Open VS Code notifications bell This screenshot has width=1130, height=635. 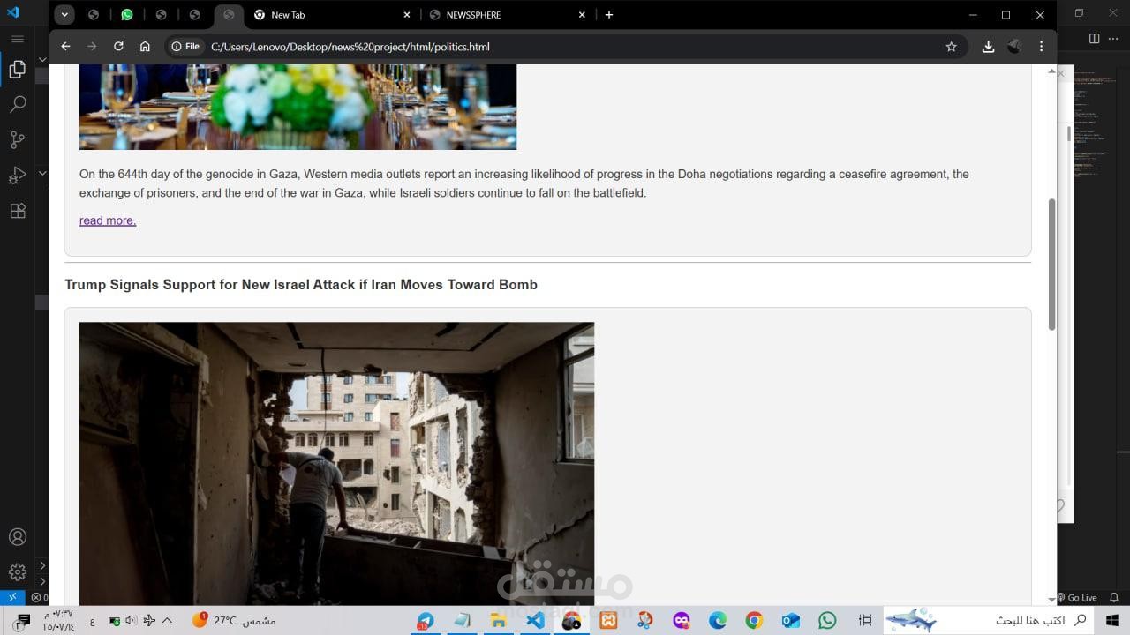tap(1115, 597)
